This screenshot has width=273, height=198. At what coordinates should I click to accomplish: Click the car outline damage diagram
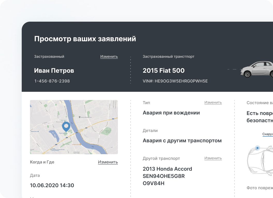(x=260, y=161)
